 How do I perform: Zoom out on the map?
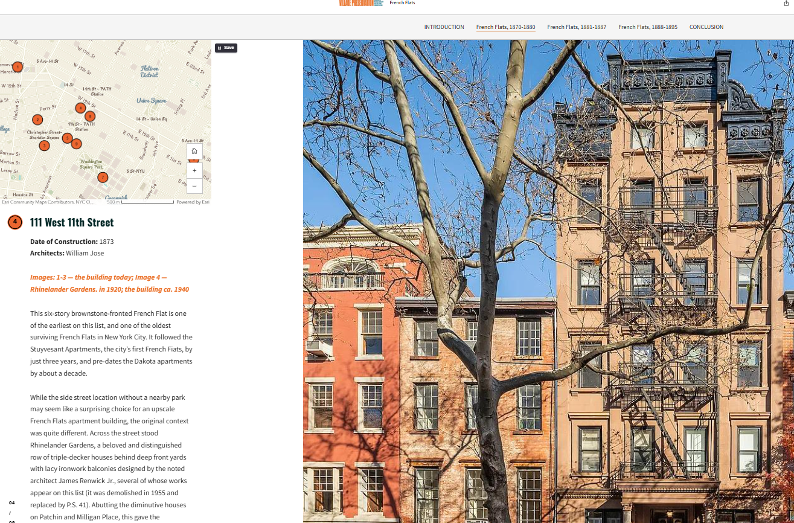point(194,186)
